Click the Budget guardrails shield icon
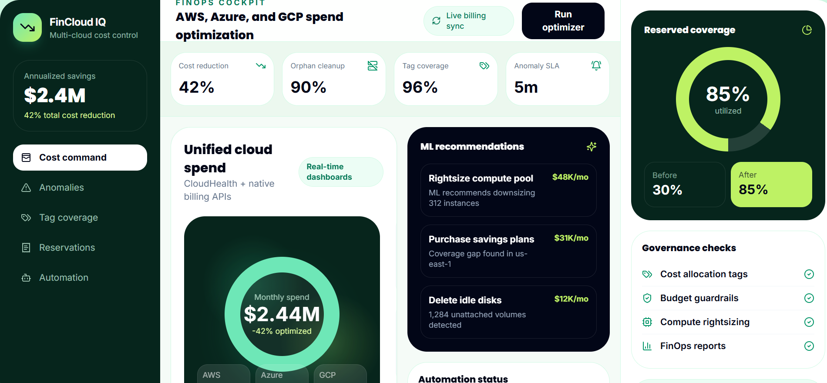 point(647,298)
